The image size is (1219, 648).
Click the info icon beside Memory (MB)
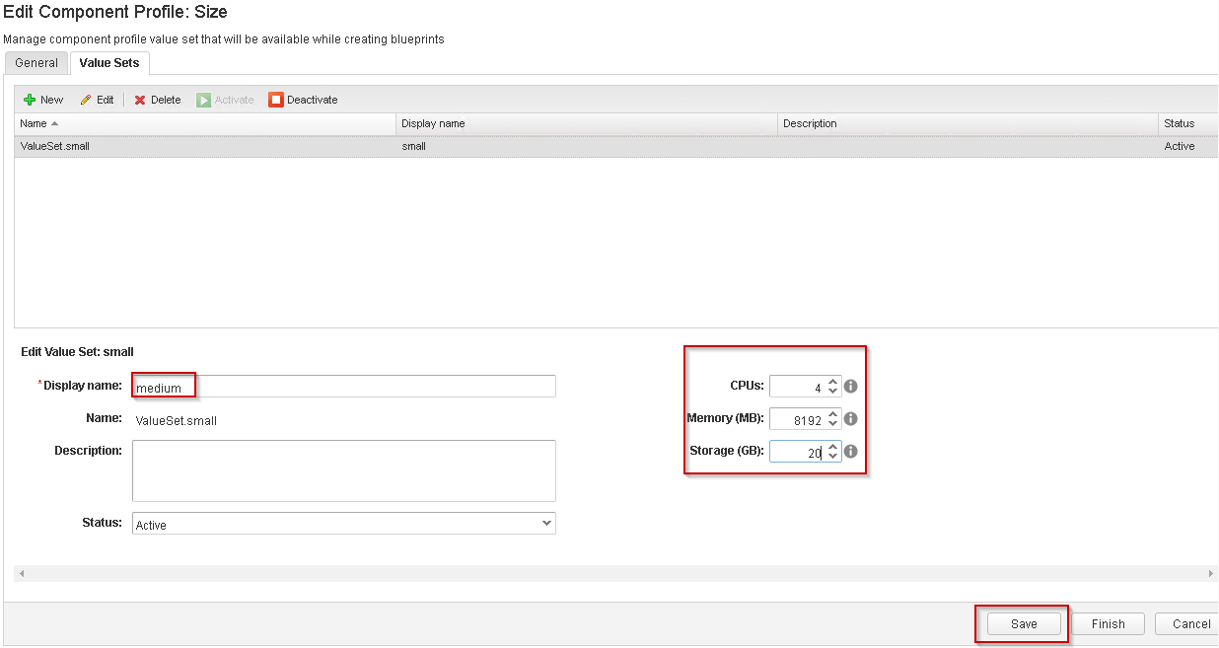coord(851,419)
